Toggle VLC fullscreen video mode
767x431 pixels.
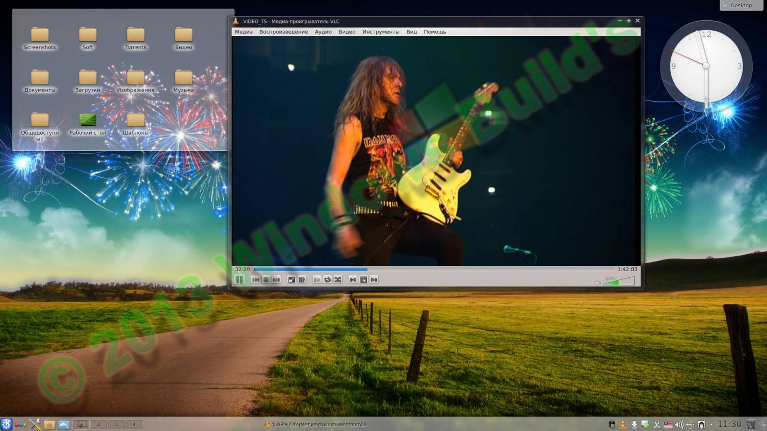[291, 280]
